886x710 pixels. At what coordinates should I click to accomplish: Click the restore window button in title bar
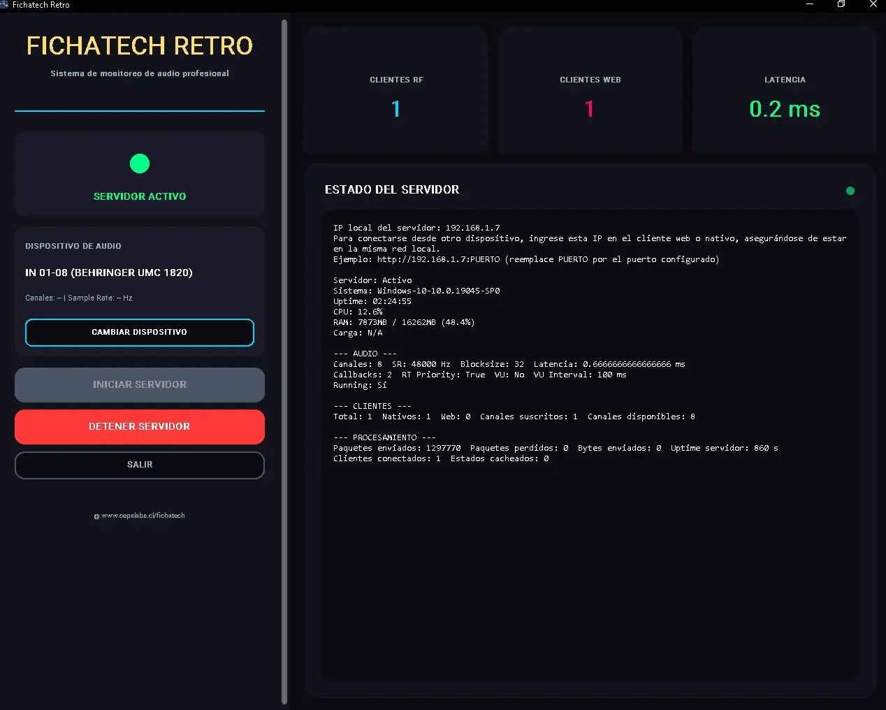[x=841, y=4]
